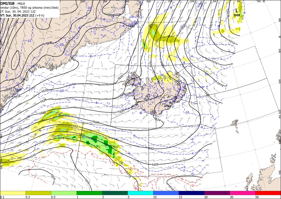Click the '0.5' legend value
Image resolution: width=281 pixels, height=199 pixels.
tap(53, 197)
